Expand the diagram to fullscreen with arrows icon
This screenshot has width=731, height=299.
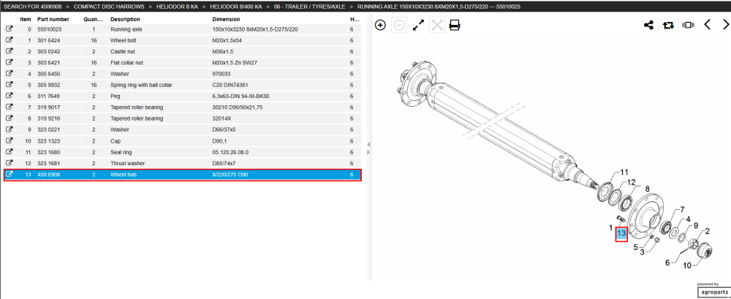(419, 25)
